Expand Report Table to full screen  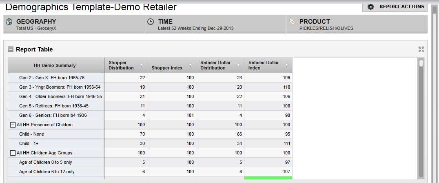(421, 49)
